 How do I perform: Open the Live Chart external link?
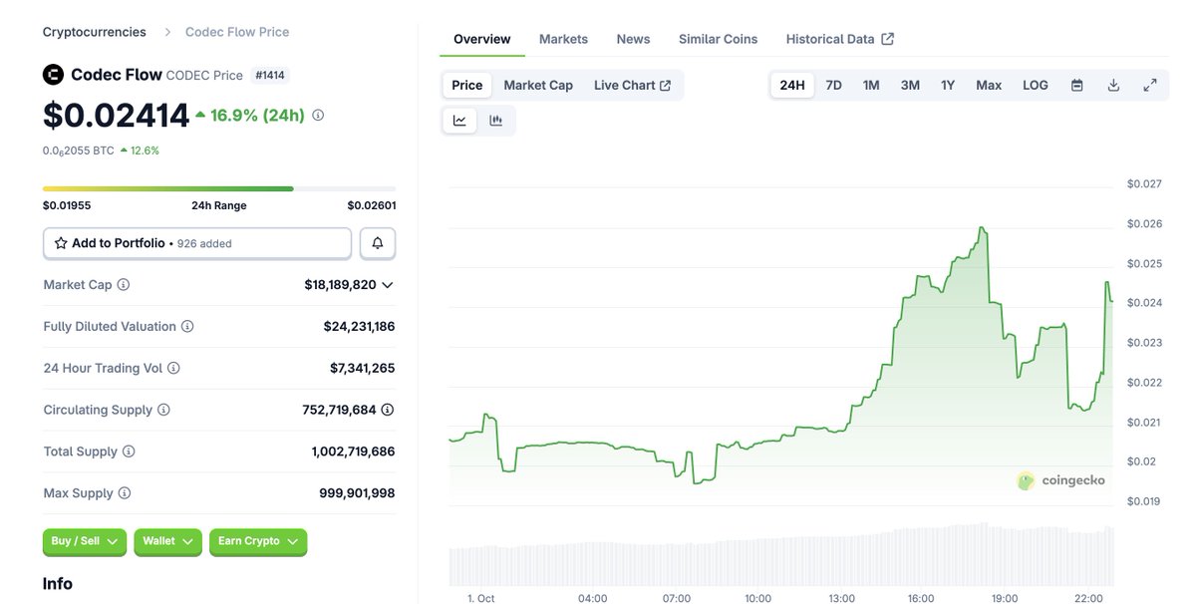point(633,86)
